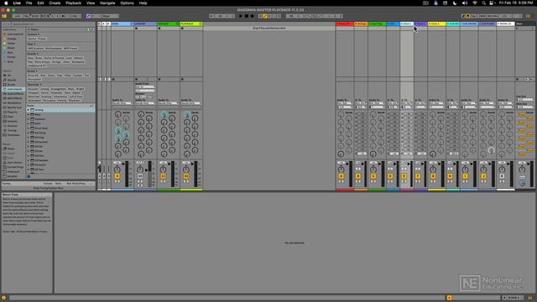Toggle the Info View icon bottom-left
The image size is (537, 302).
3,298
